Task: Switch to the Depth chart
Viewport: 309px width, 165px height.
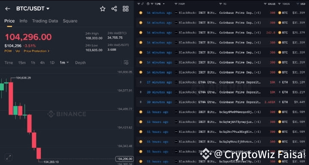Action: pyautogui.click(x=80, y=63)
